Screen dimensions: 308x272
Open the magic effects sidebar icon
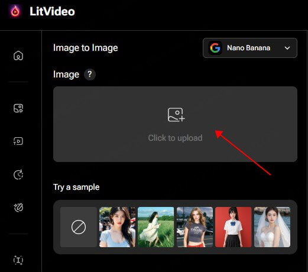(18, 208)
